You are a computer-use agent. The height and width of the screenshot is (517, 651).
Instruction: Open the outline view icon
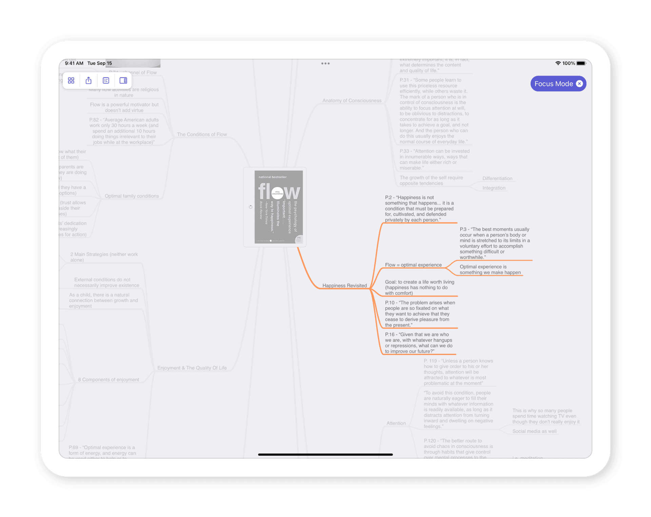coord(106,81)
